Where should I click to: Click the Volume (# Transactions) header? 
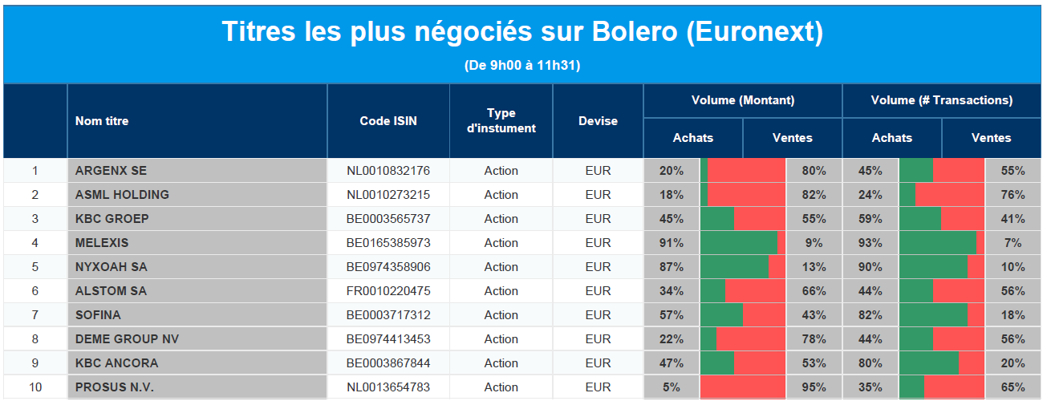[942, 100]
